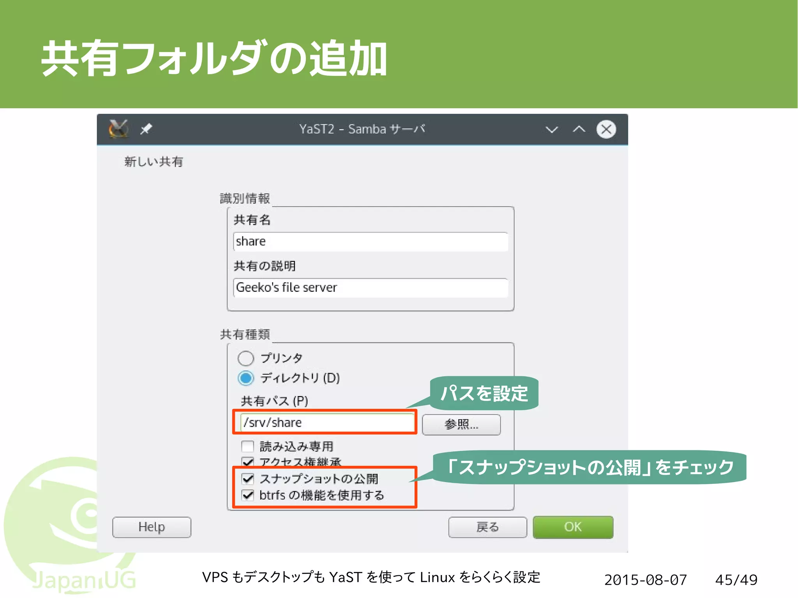Go back with the 戻る button
798x598 pixels.
click(x=487, y=527)
